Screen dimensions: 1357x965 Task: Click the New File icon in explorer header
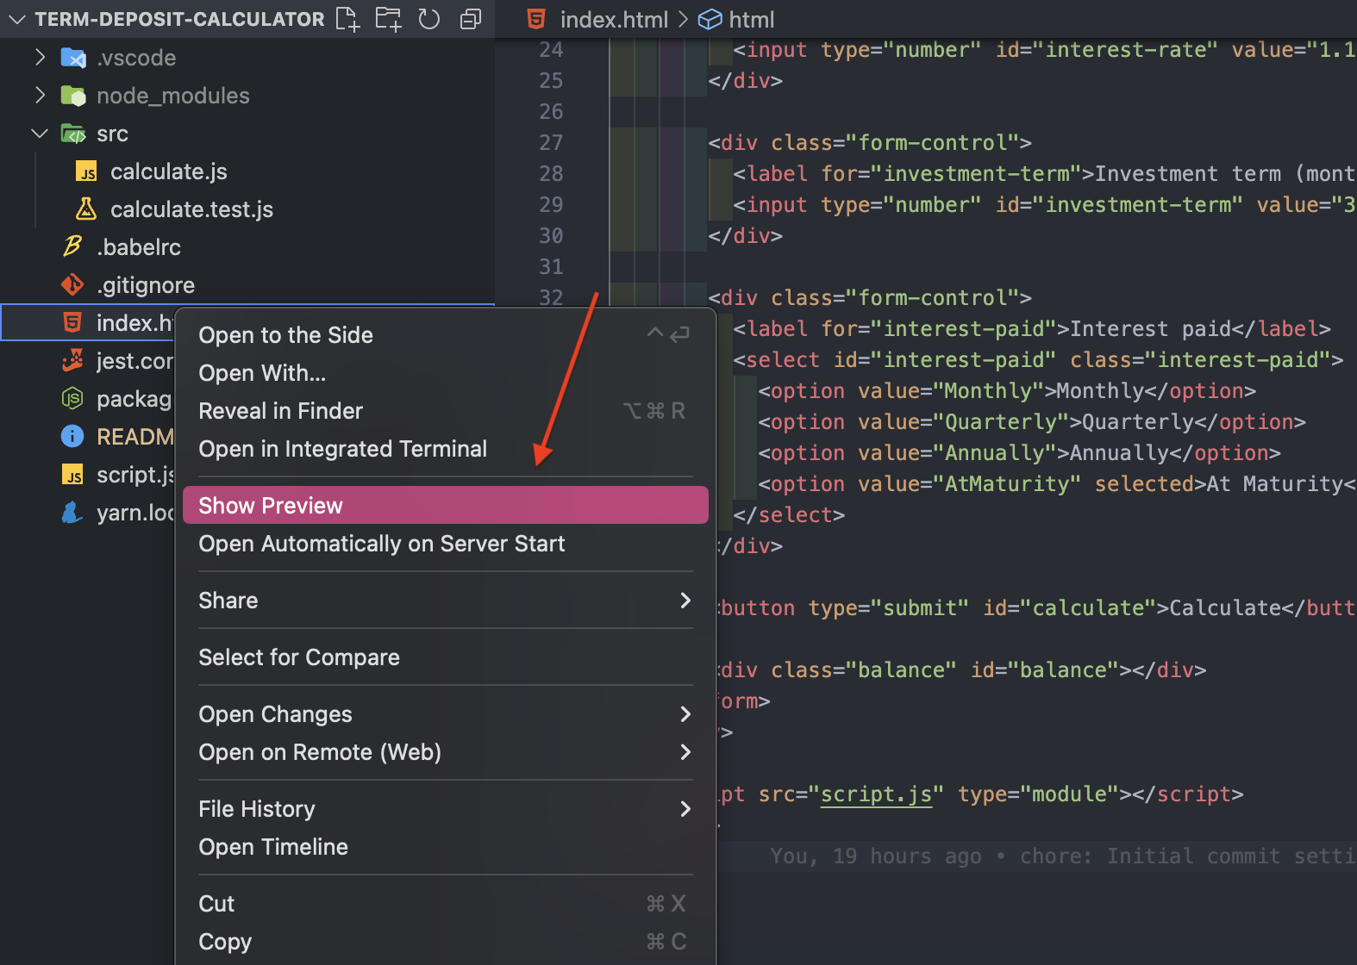(347, 19)
